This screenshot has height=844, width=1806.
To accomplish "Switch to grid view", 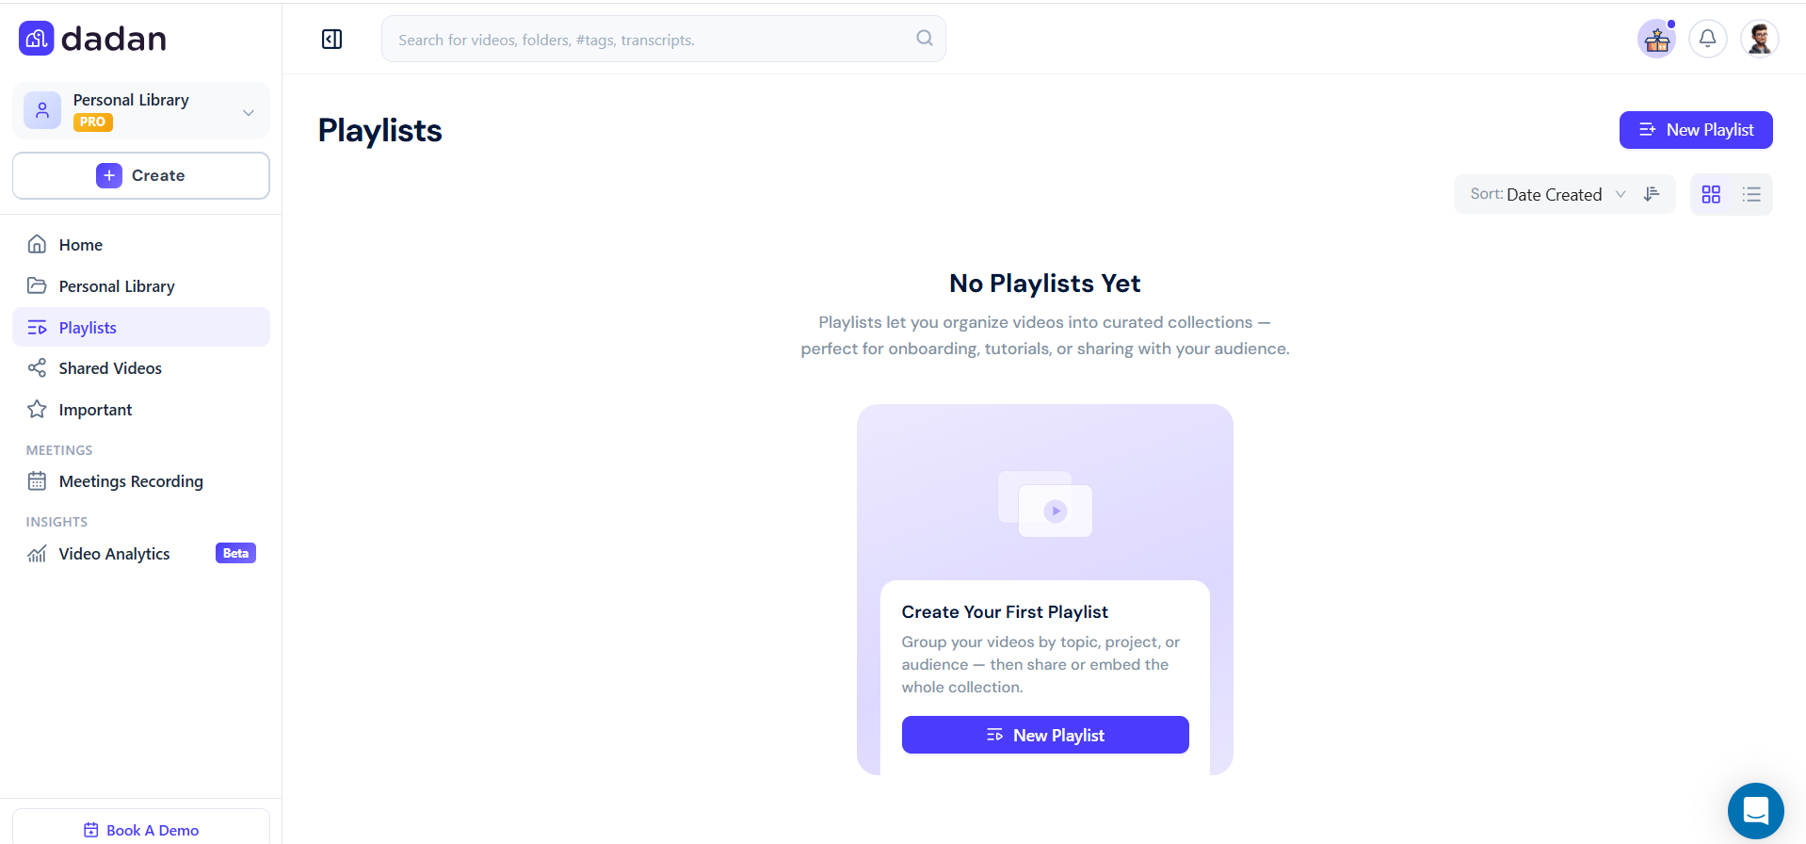I will coord(1711,194).
